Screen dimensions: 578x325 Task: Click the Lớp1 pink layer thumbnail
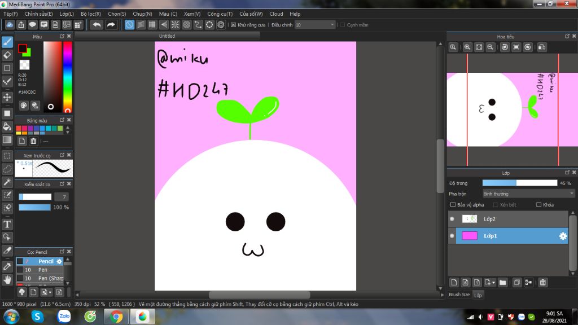coord(470,236)
